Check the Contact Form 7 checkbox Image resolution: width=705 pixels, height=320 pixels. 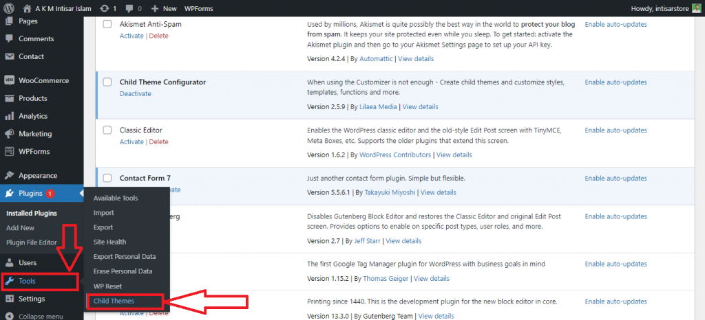click(x=107, y=178)
